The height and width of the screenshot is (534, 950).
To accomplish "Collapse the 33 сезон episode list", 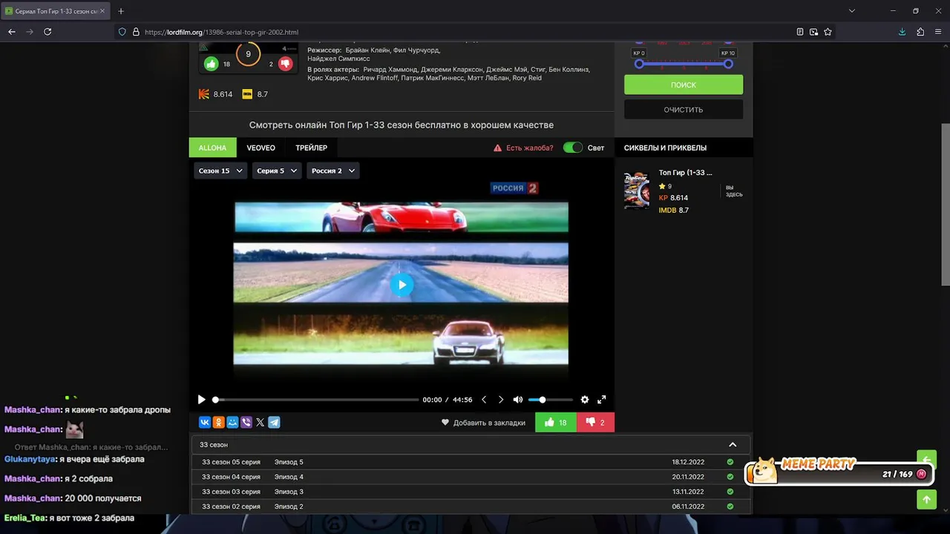I will click(733, 445).
